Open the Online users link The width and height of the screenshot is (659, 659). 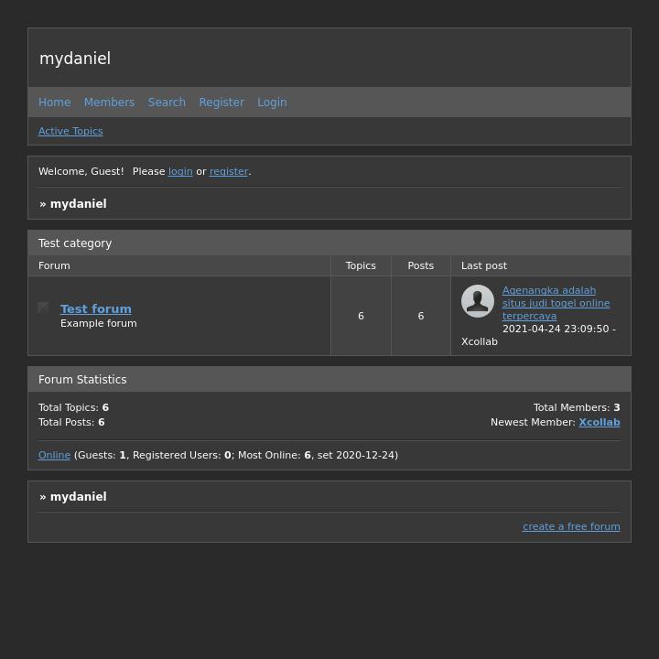tap(54, 455)
